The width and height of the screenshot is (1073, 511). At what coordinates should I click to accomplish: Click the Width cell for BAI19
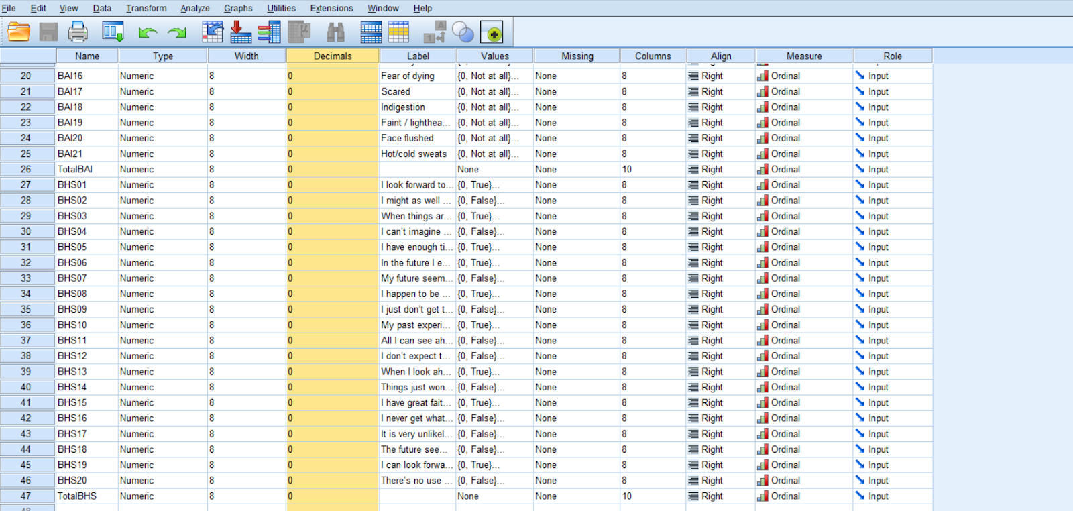tap(247, 122)
